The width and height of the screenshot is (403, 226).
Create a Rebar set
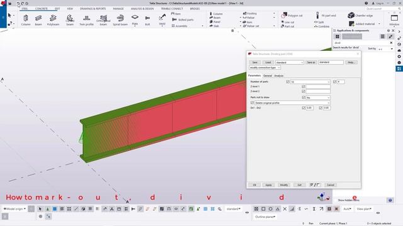point(251,26)
